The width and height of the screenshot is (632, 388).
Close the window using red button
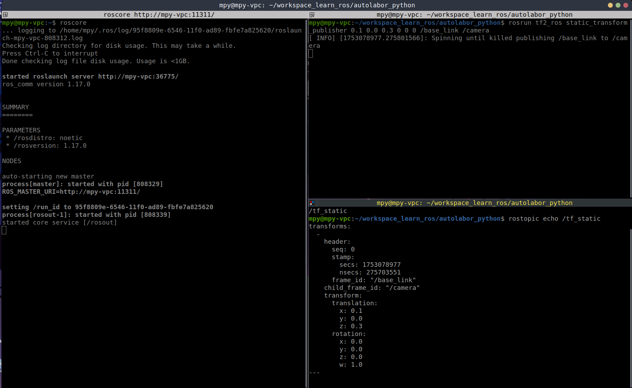[x=626, y=5]
